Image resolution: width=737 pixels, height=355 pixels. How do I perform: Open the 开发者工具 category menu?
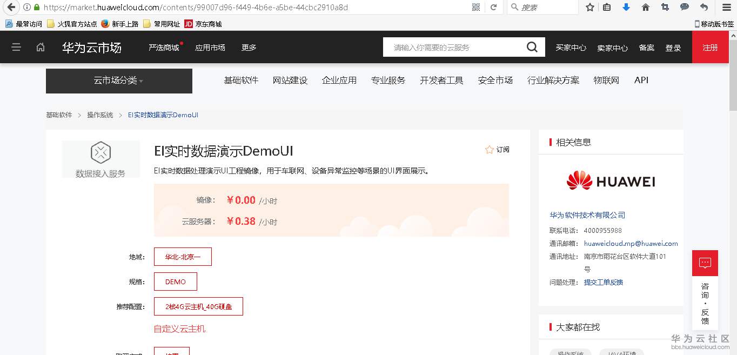[441, 80]
